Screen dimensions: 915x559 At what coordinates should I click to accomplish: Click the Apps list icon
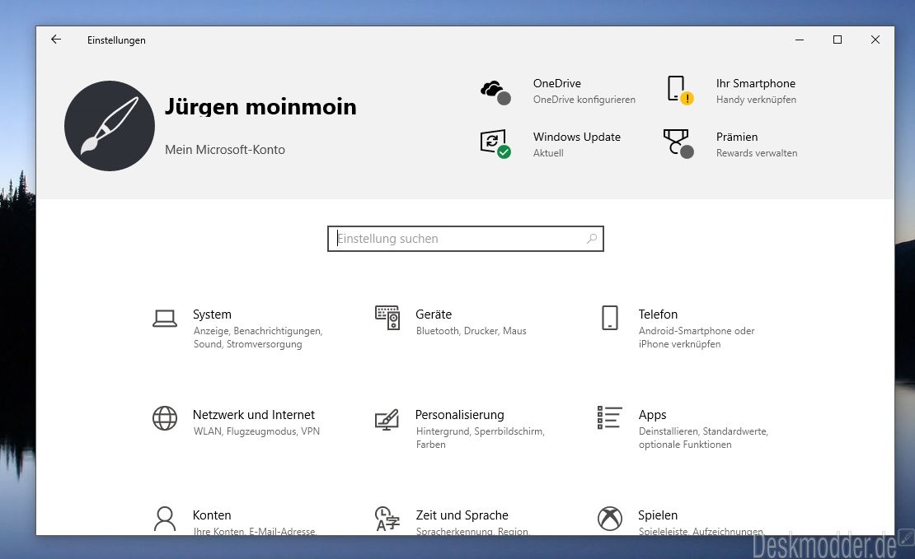[x=609, y=418]
